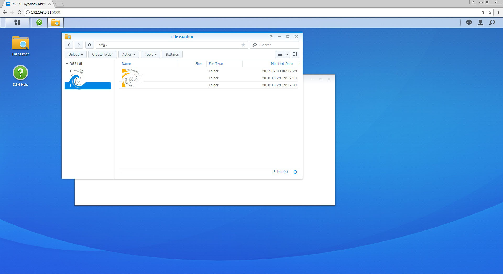Screen dimensions: 503x274
Task: Open the DSM Help desktop shortcut
Action: [x=20, y=76]
